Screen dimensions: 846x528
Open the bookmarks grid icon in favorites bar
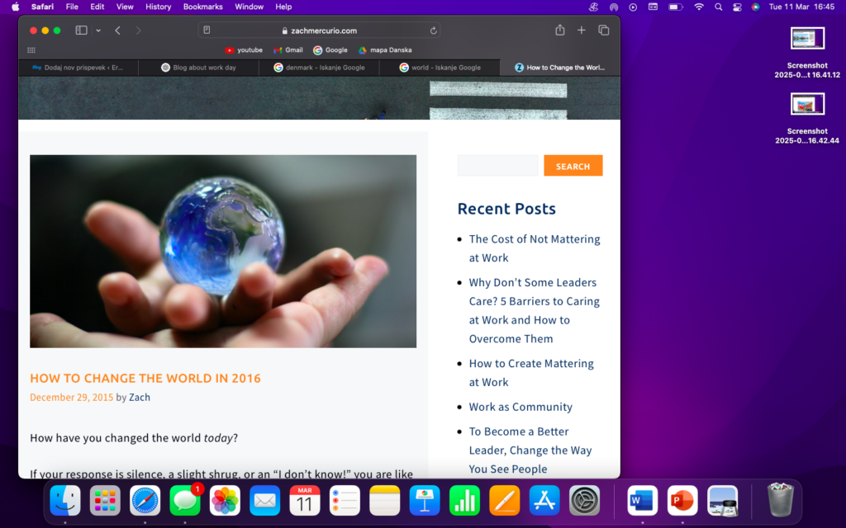[31, 50]
